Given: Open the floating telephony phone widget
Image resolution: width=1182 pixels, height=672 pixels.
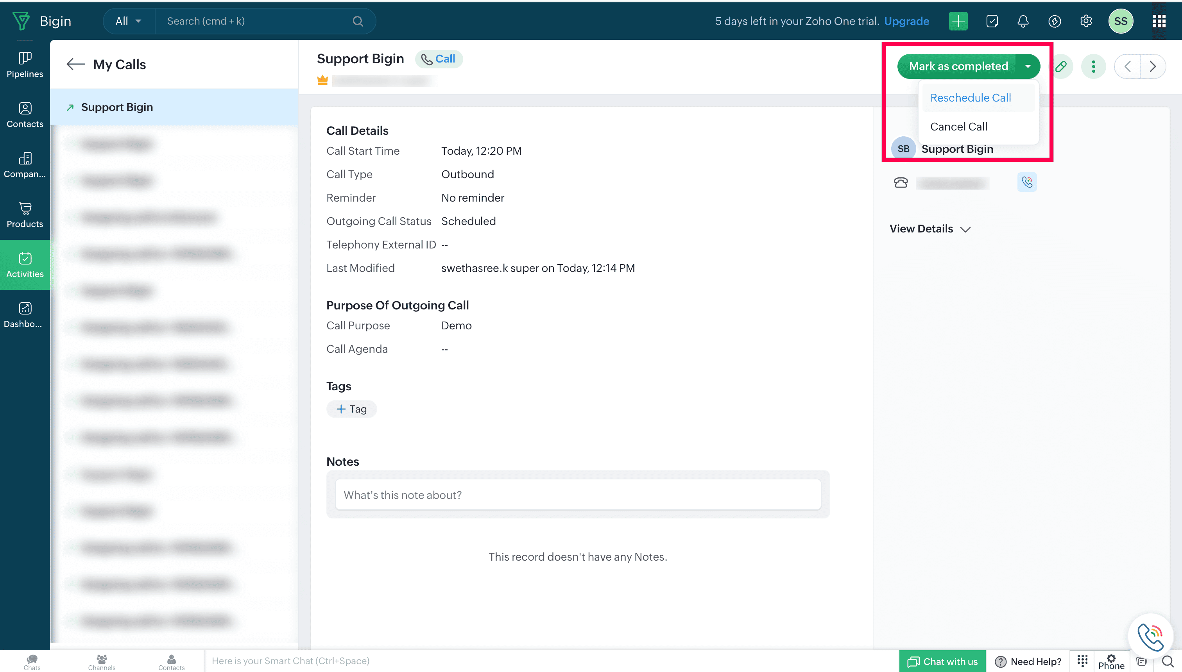Looking at the screenshot, I should point(1150,636).
